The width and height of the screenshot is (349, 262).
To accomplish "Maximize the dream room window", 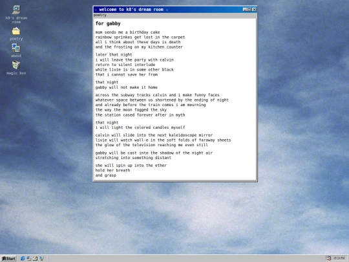I will (x=249, y=9).
